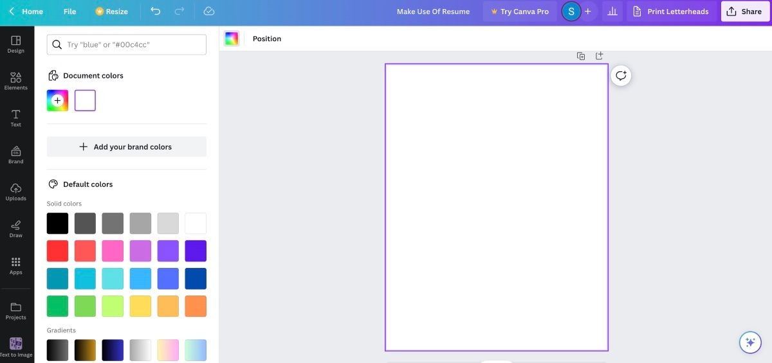Click the redo arrow icon
772x363 pixels.
pyautogui.click(x=179, y=12)
